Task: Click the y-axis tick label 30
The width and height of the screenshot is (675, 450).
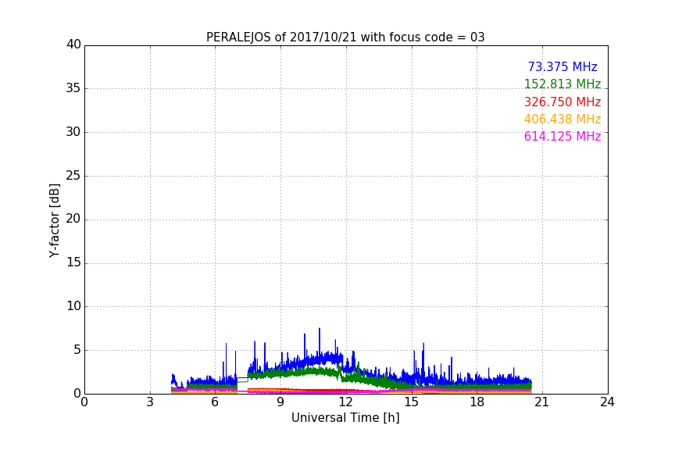Action: (x=73, y=132)
